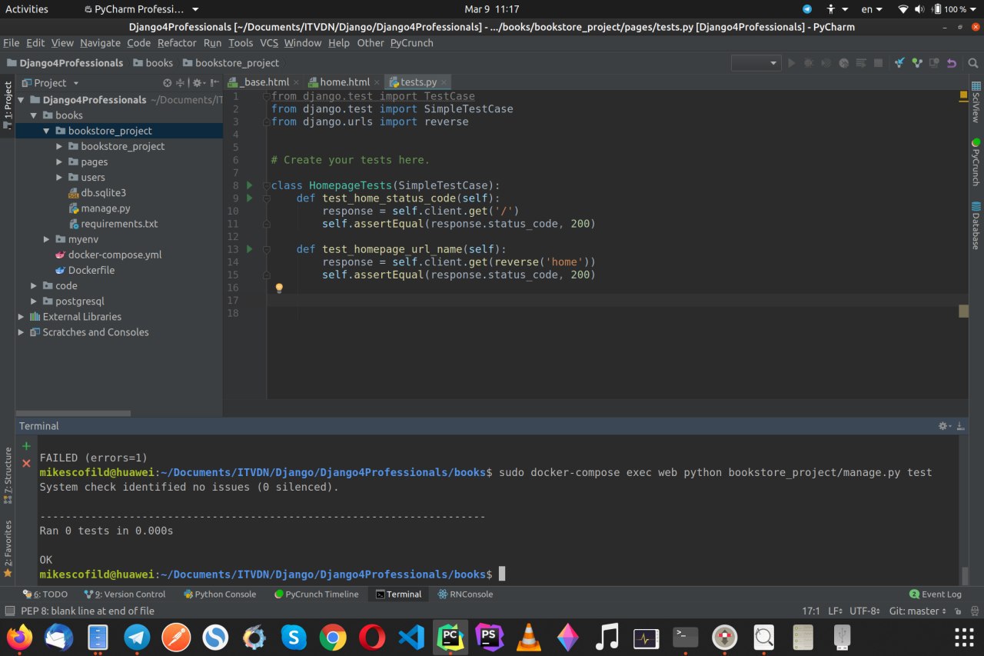
Task: Open the Database side tool window
Action: coord(976,225)
